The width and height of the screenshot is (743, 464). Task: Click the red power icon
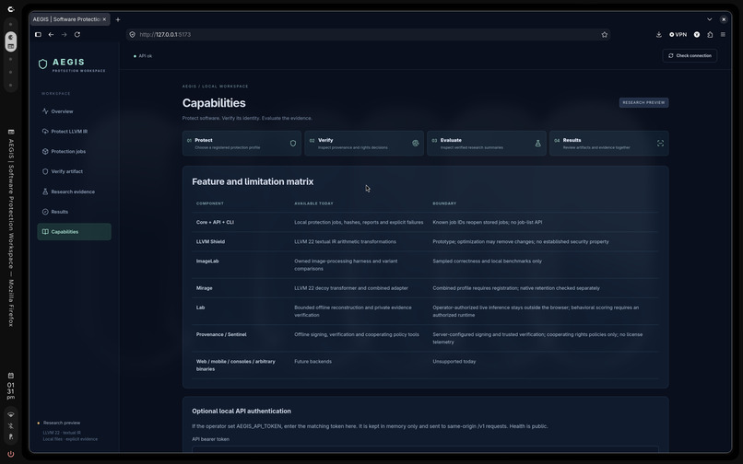[10, 454]
